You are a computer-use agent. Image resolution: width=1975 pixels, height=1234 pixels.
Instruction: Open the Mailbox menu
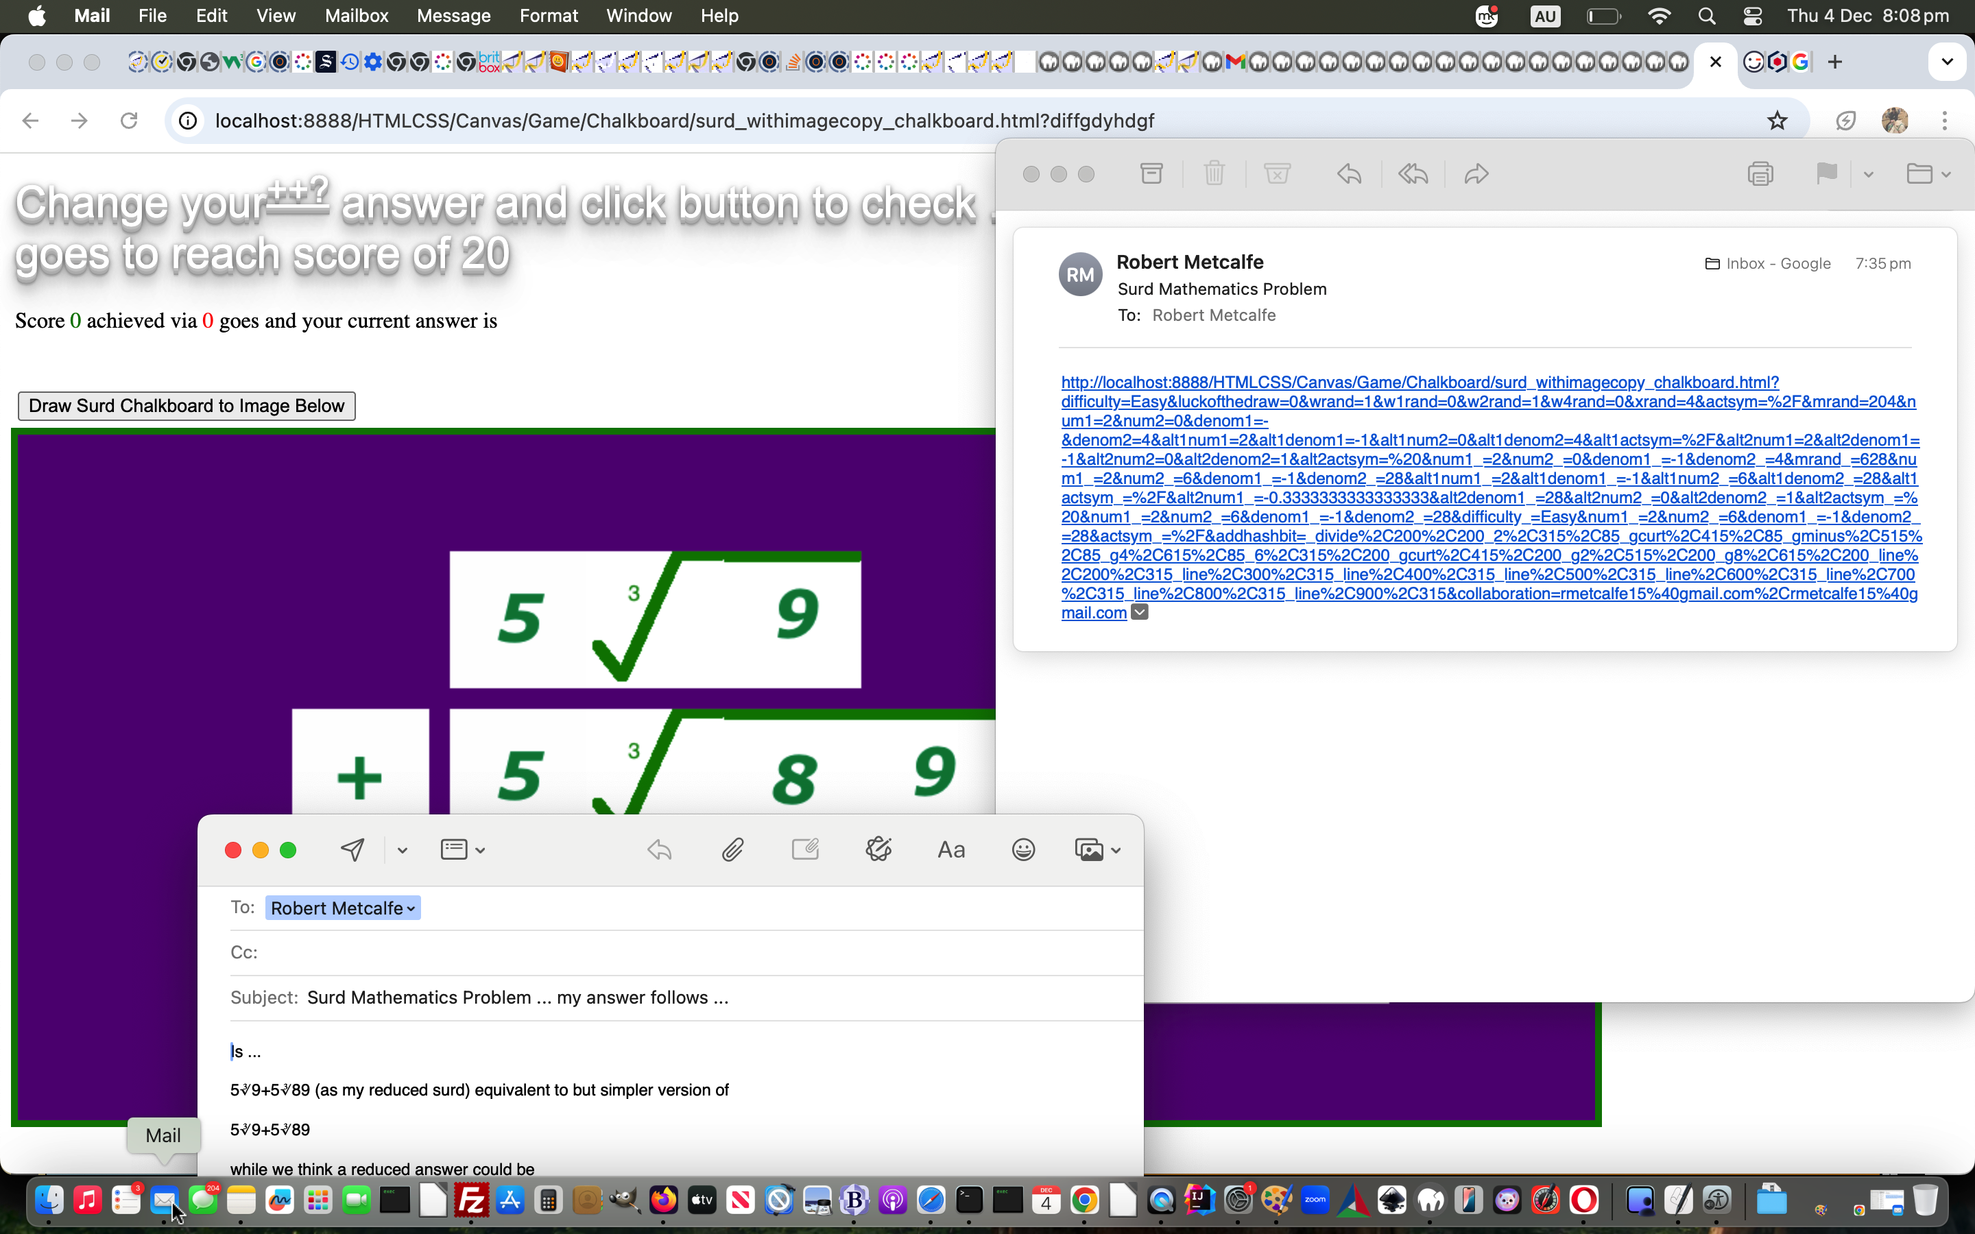[x=355, y=16]
